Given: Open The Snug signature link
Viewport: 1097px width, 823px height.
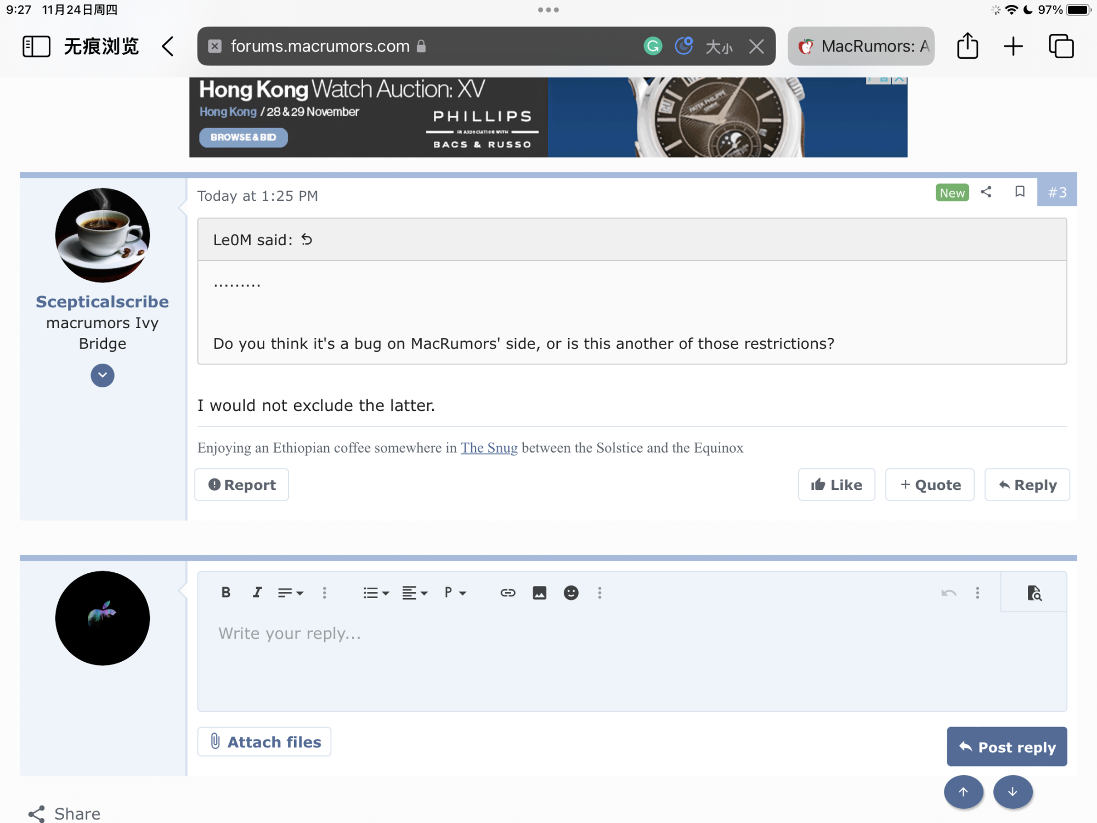Looking at the screenshot, I should coord(489,448).
